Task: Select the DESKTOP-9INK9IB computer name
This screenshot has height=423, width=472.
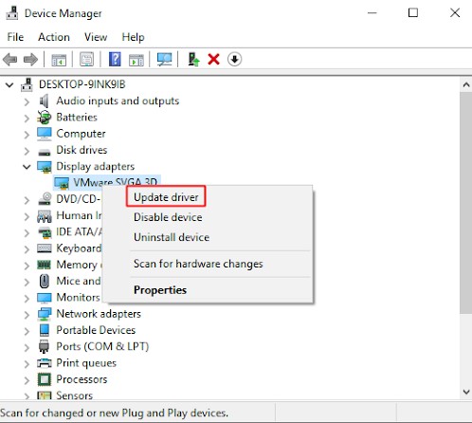Action: click(x=82, y=84)
